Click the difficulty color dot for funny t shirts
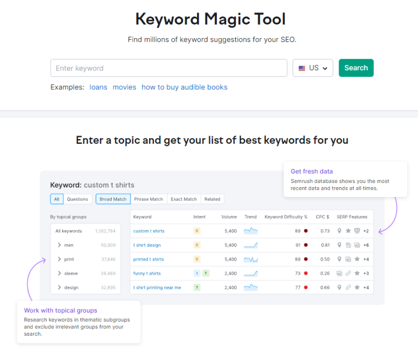Image resolution: width=418 pixels, height=355 pixels. pyautogui.click(x=306, y=273)
